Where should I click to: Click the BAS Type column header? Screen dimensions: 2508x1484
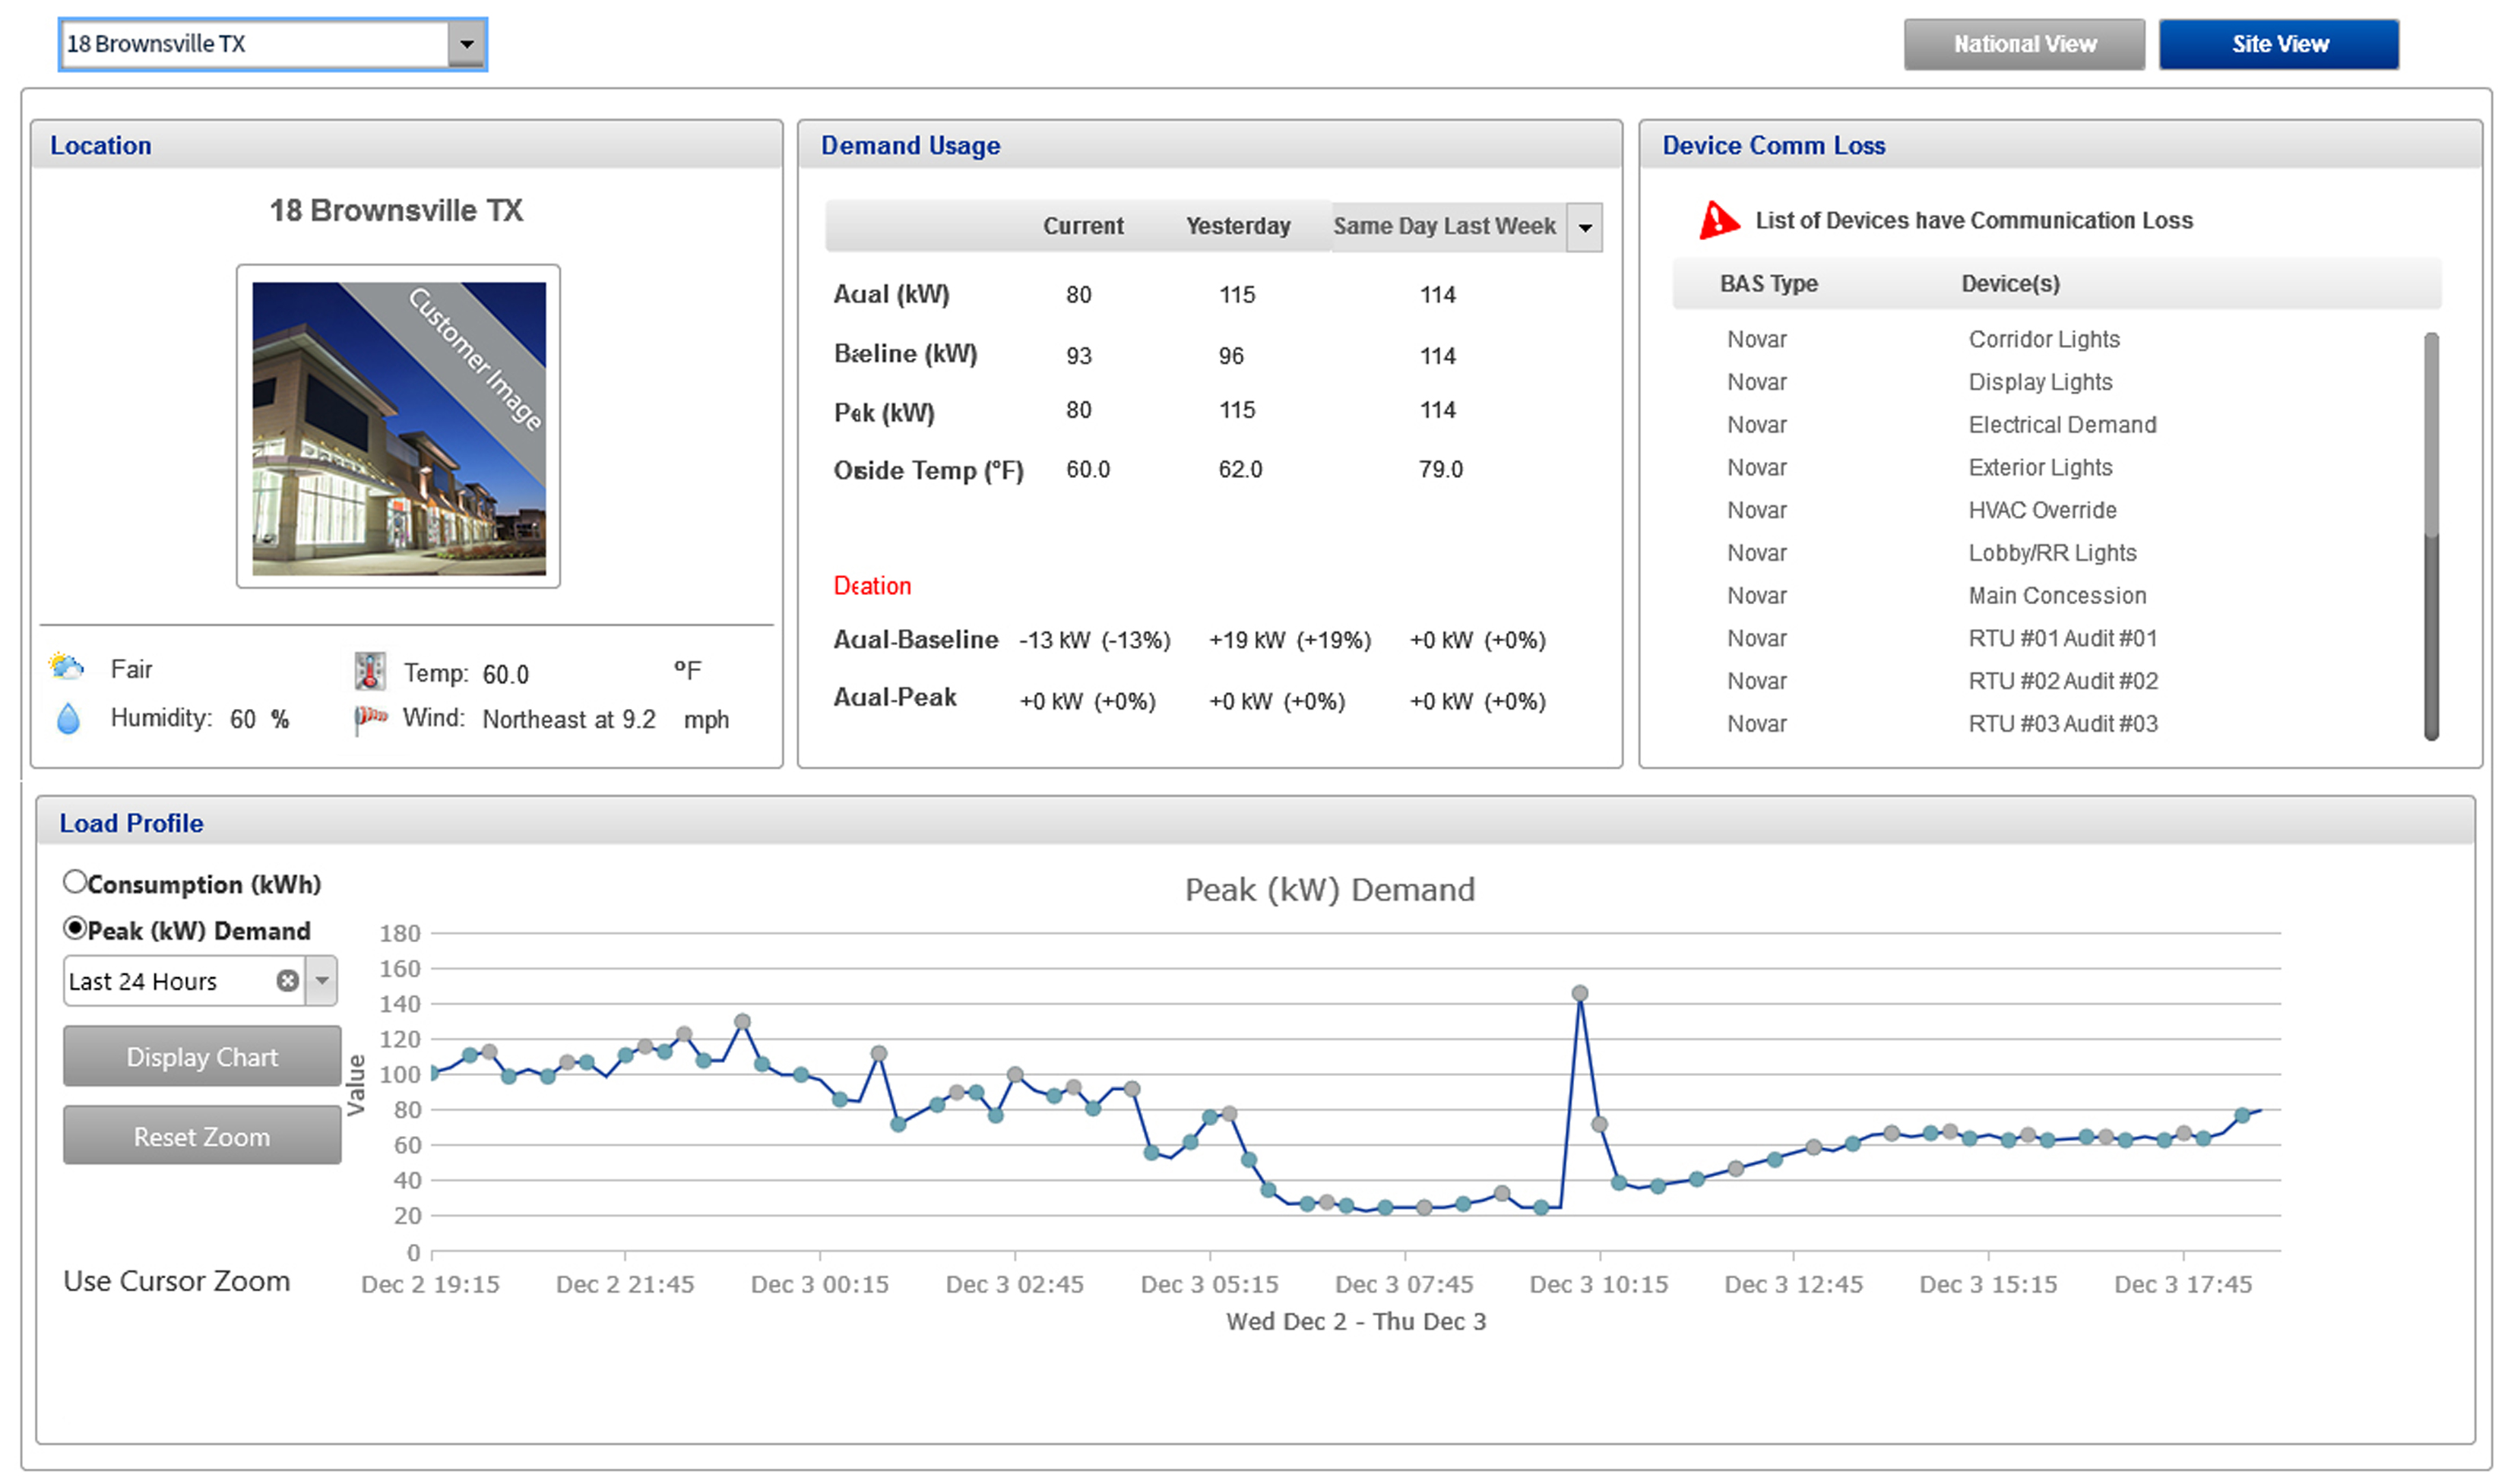1768,284
